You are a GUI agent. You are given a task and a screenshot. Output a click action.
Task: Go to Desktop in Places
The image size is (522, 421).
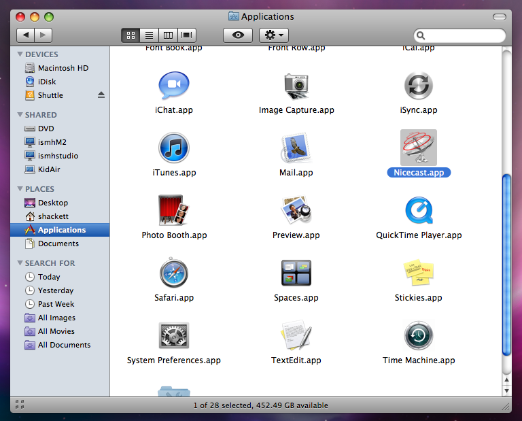click(x=60, y=203)
